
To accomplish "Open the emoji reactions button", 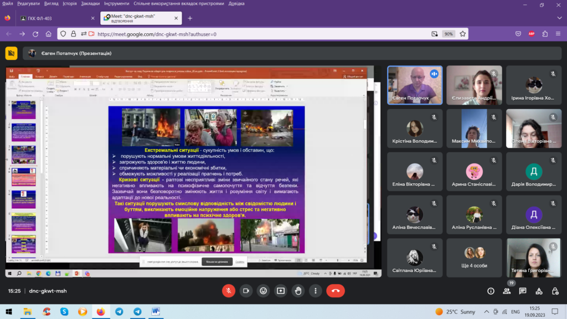I will point(264,290).
